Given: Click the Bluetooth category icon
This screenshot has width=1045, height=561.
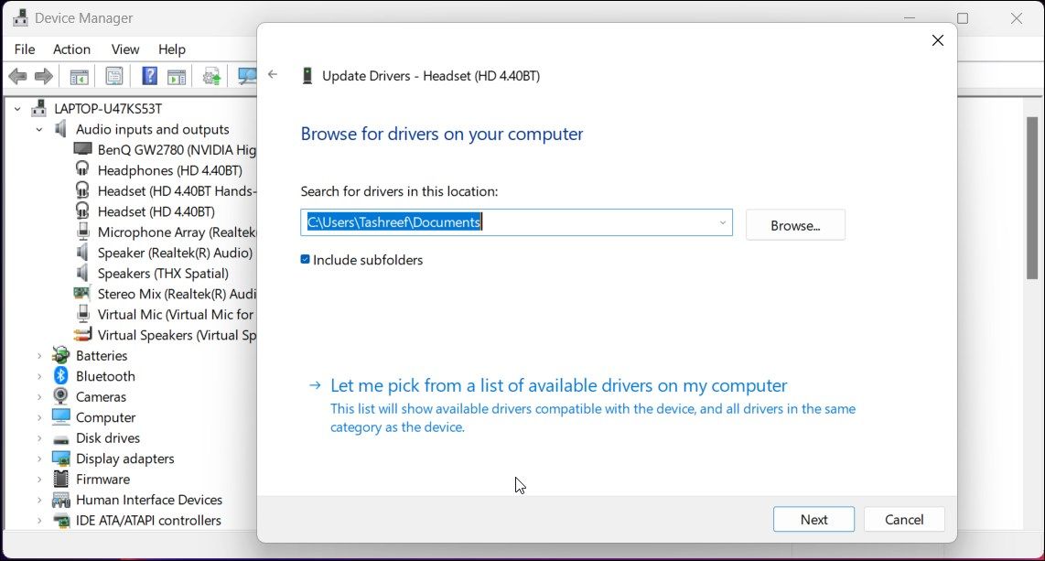Looking at the screenshot, I should coord(60,376).
